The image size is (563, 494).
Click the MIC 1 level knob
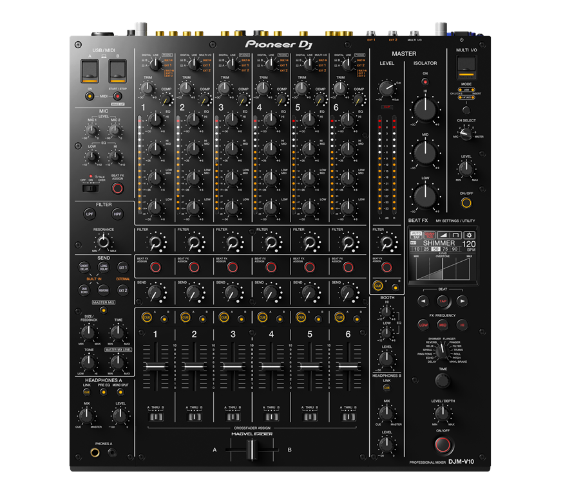point(92,131)
